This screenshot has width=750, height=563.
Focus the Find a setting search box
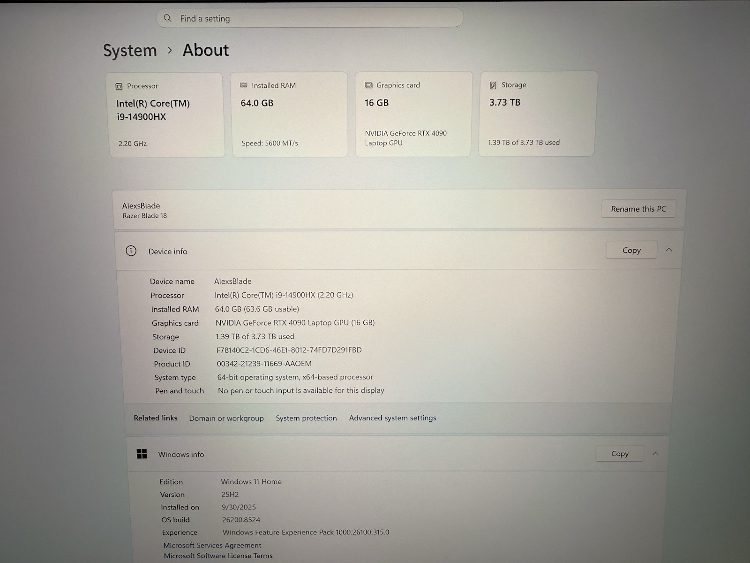pos(310,18)
